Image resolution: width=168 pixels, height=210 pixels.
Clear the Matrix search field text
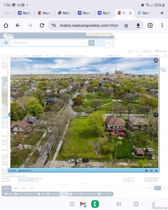click(85, 43)
